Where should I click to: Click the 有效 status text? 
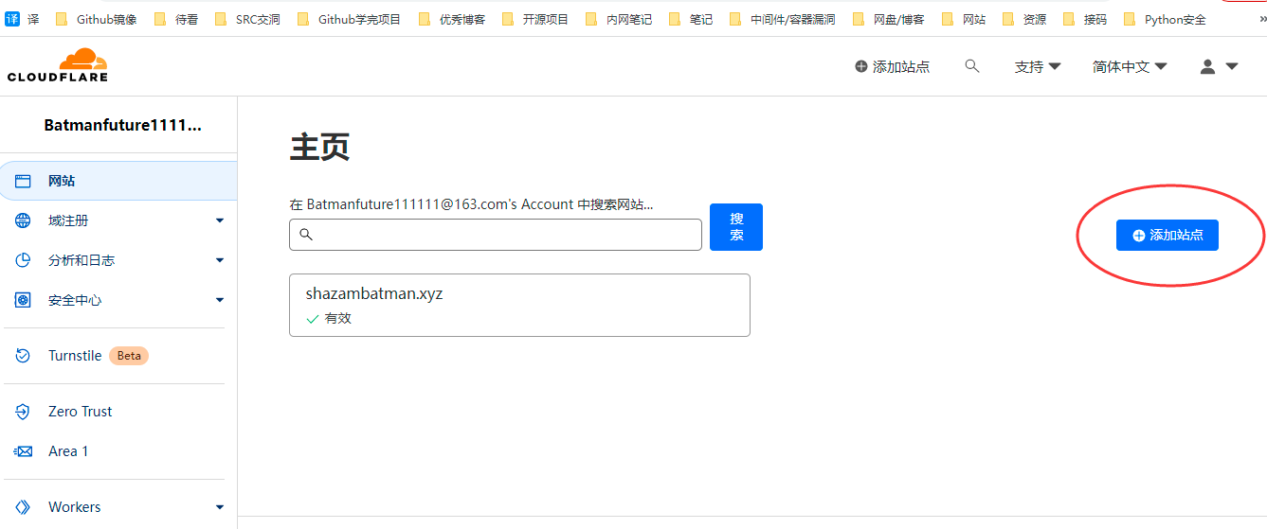338,318
